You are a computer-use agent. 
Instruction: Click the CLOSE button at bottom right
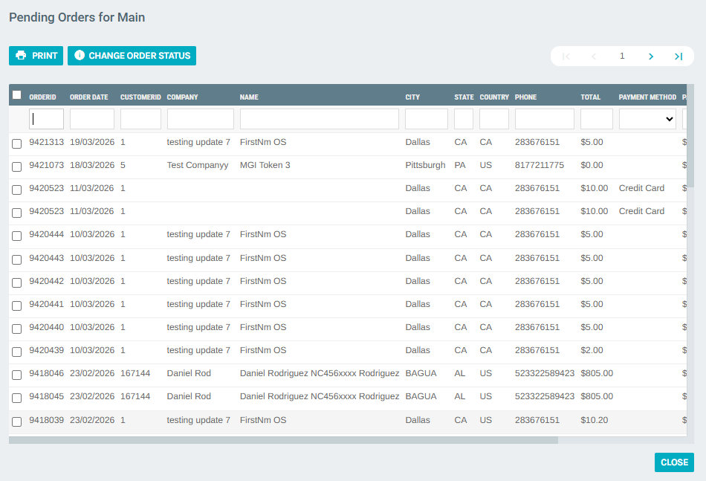pos(673,462)
